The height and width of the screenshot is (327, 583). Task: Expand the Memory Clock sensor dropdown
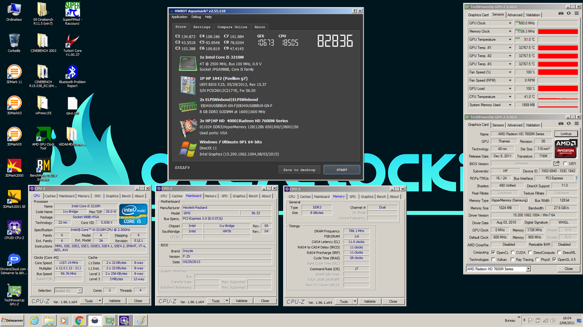[510, 31]
